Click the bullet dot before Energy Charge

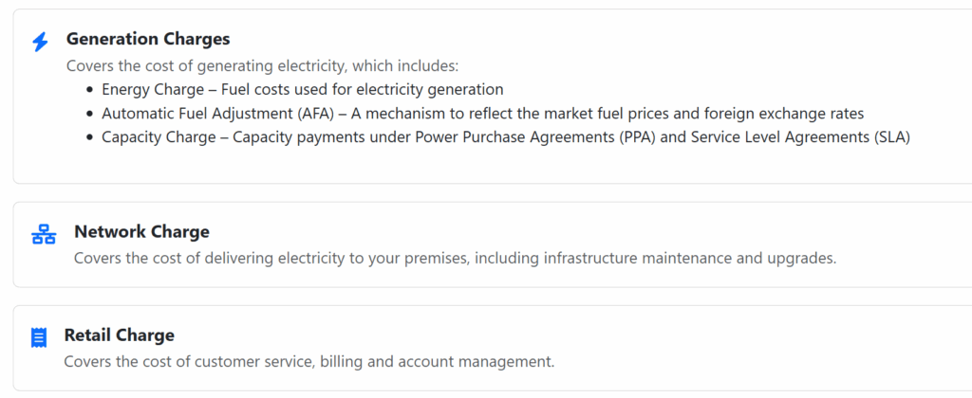pyautogui.click(x=91, y=90)
